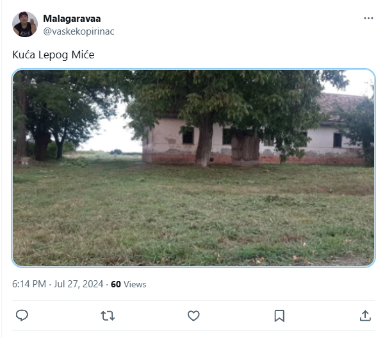
Task: Click the word "Views" under the tweet
Action: coord(135,284)
